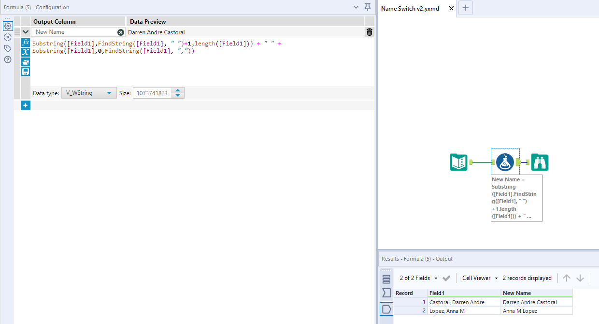Screen dimensions: 599x324
Task: Select the Input Data tool on the canvas
Action: pos(458,162)
